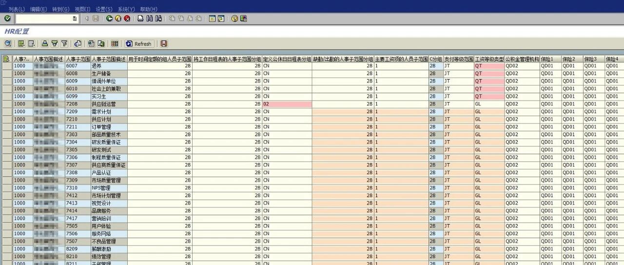Click the select-all icon at table corner
Viewport: 624px width, 265px height.
(6, 59)
